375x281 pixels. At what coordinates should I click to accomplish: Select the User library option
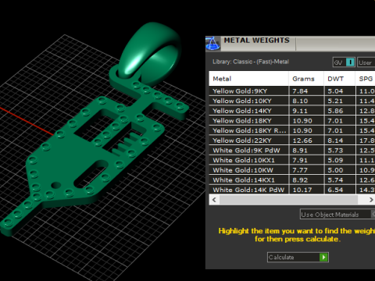(366, 62)
